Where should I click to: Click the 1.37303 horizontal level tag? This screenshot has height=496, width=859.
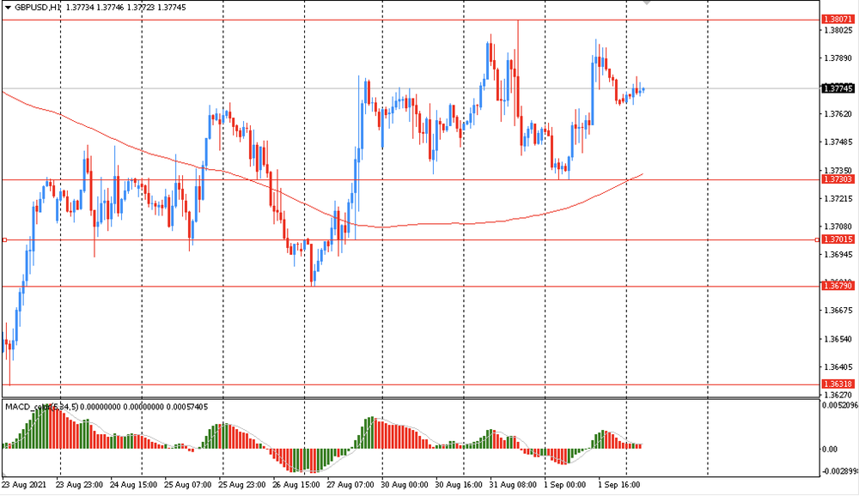838,179
